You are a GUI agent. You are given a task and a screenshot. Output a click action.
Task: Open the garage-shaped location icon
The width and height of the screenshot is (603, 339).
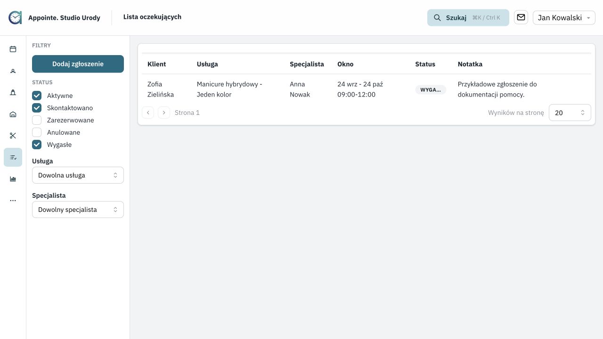13,114
